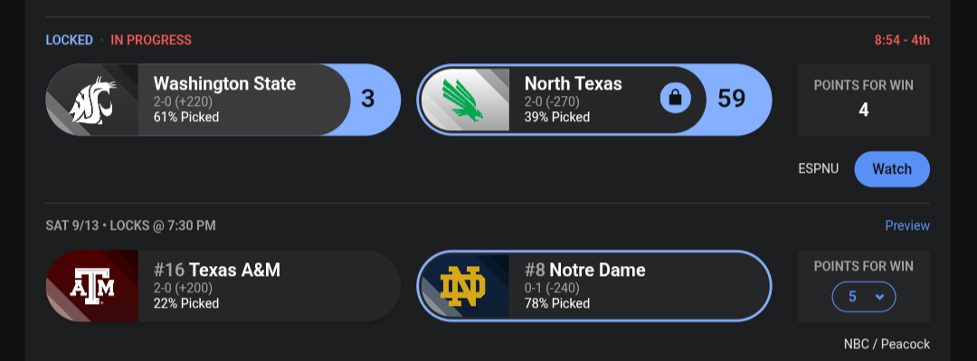Pick #16 Texas A&M to win
This screenshot has width=977, height=361.
(223, 286)
